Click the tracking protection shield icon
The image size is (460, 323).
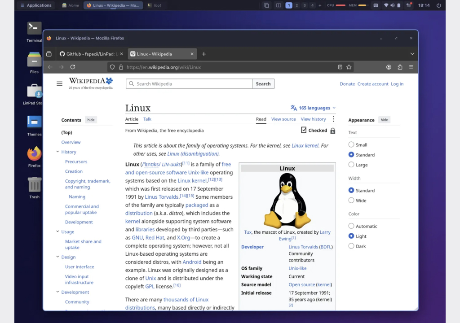(112, 67)
